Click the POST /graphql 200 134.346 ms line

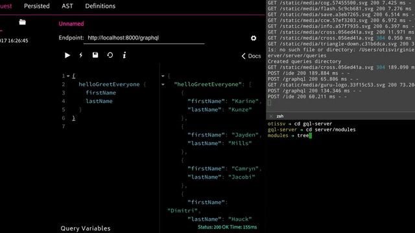tap(314, 91)
